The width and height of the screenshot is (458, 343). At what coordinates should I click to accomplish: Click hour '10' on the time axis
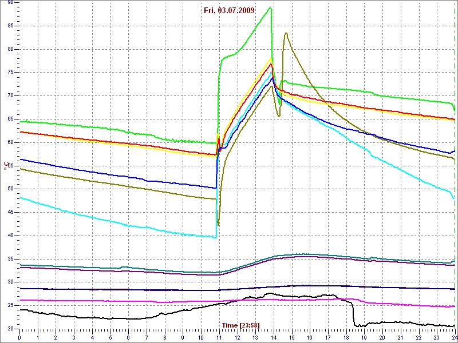tap(201, 337)
